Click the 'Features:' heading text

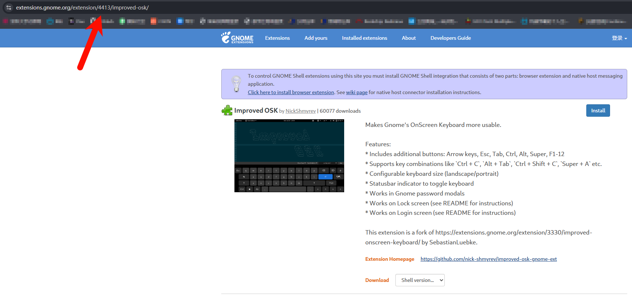[x=378, y=144]
